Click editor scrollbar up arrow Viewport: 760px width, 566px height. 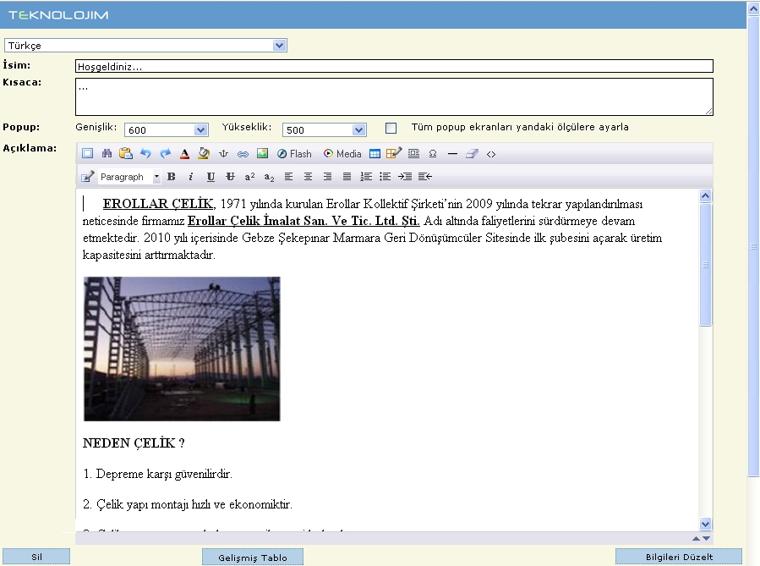tap(706, 196)
